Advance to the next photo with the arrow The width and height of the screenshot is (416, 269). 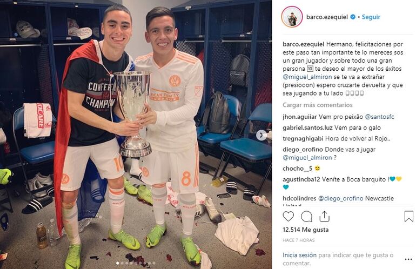[x=261, y=135]
